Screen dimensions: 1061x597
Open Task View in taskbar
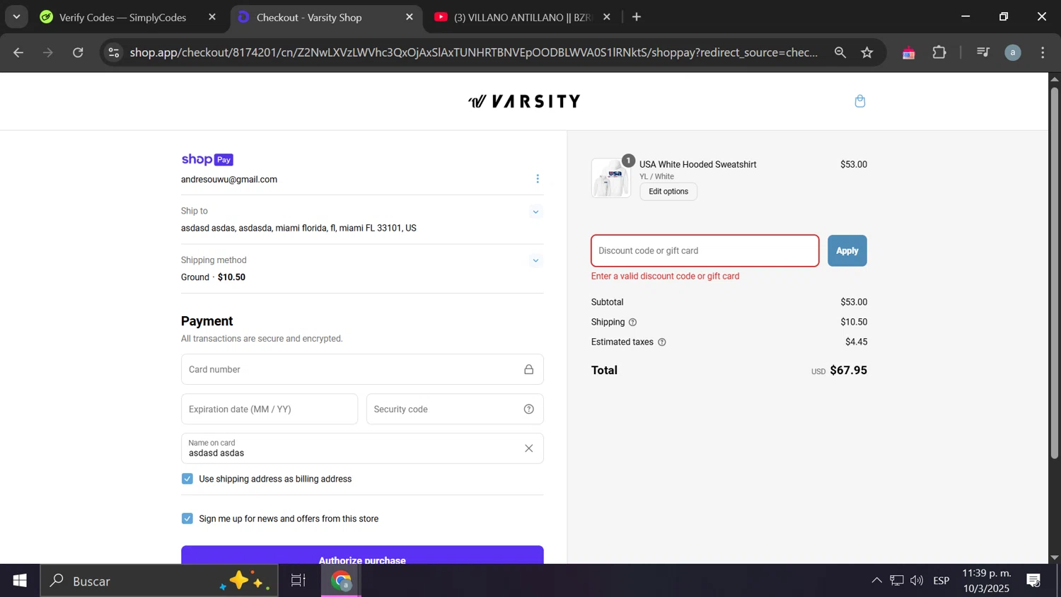298,581
